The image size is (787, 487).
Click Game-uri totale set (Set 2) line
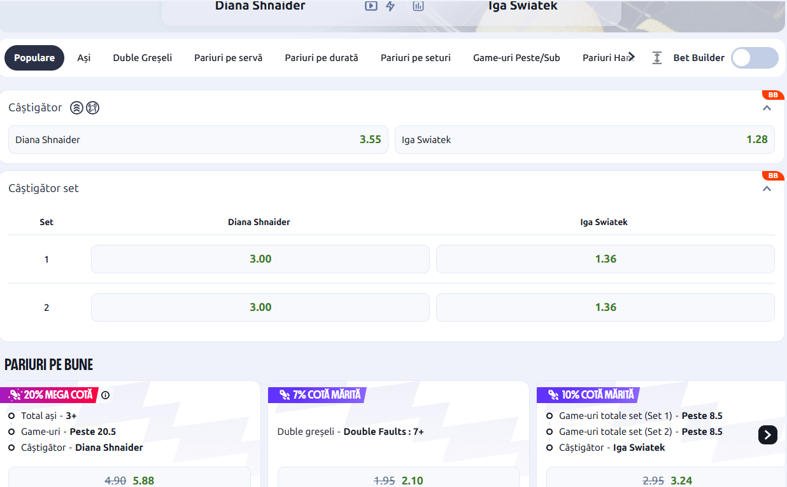(641, 432)
